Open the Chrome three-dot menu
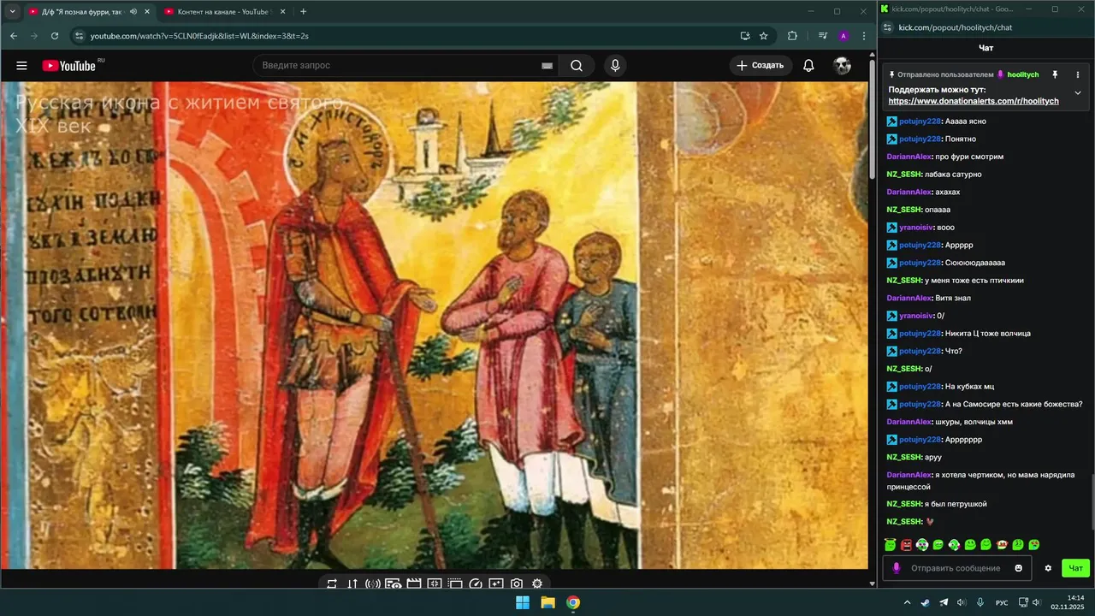Image resolution: width=1095 pixels, height=616 pixels. [864, 36]
